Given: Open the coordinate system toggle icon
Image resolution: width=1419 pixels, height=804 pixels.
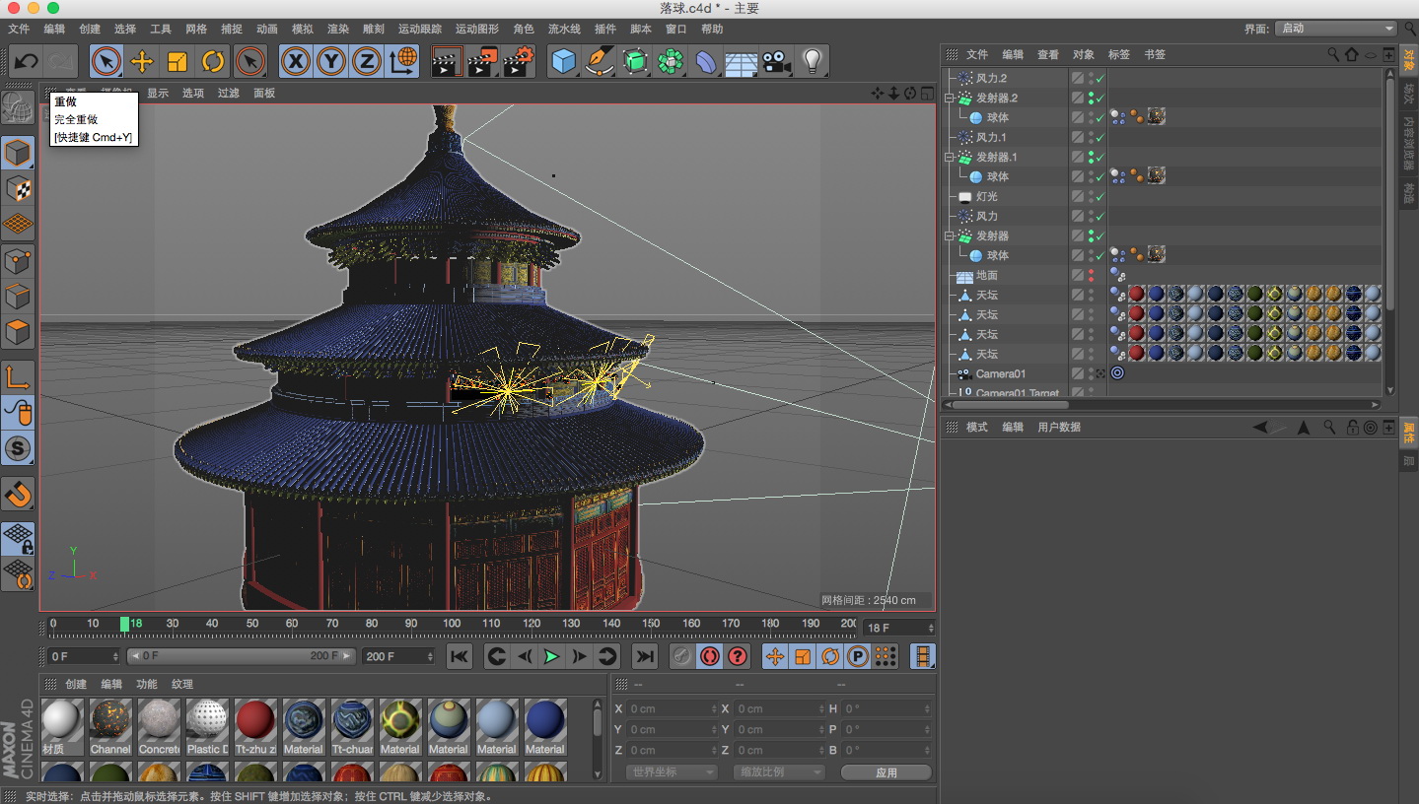Looking at the screenshot, I should coord(402,62).
